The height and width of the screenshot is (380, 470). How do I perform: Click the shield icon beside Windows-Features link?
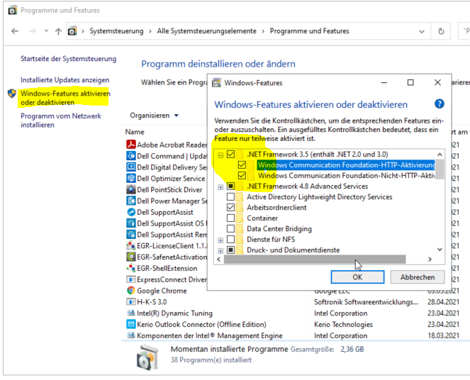[11, 94]
